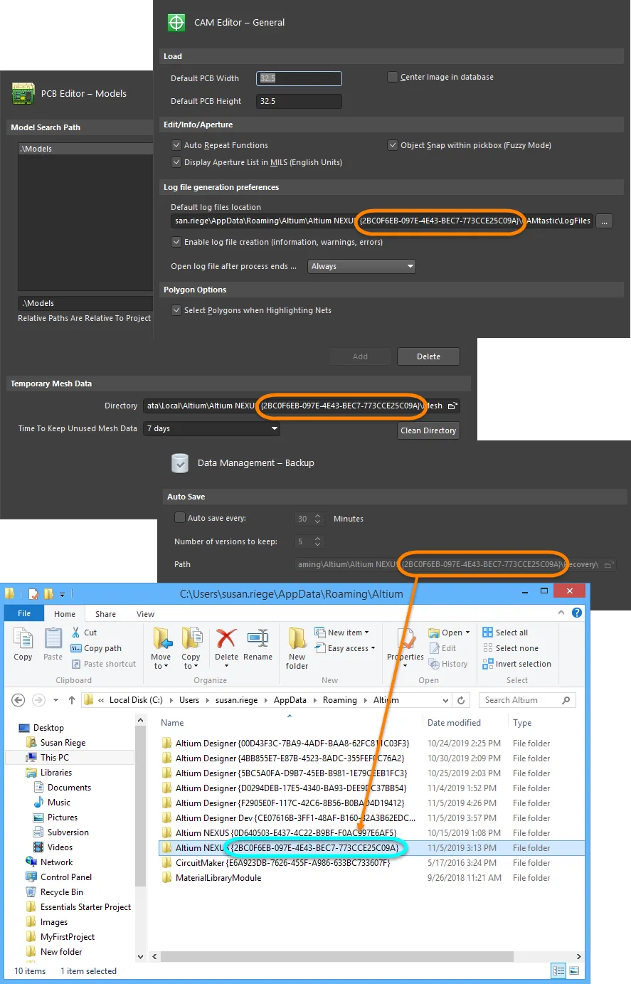Click the Explorer Help question mark icon
The height and width of the screenshot is (984, 631).
click(577, 613)
